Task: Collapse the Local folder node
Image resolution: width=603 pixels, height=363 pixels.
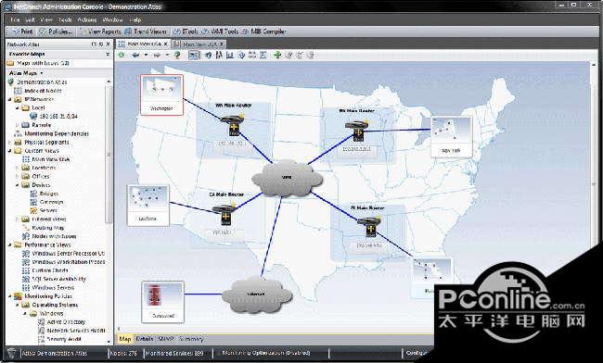Action: [x=18, y=107]
